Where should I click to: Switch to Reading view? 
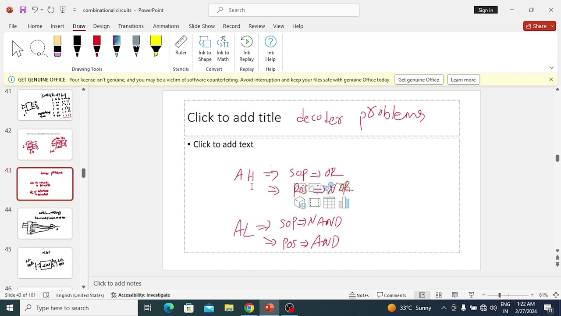pyautogui.click(x=455, y=295)
